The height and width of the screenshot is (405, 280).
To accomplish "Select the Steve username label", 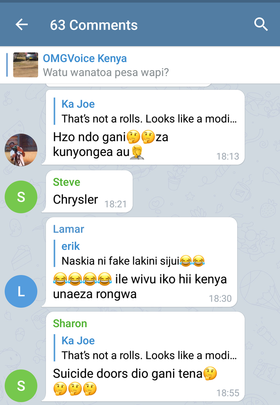I will (66, 182).
